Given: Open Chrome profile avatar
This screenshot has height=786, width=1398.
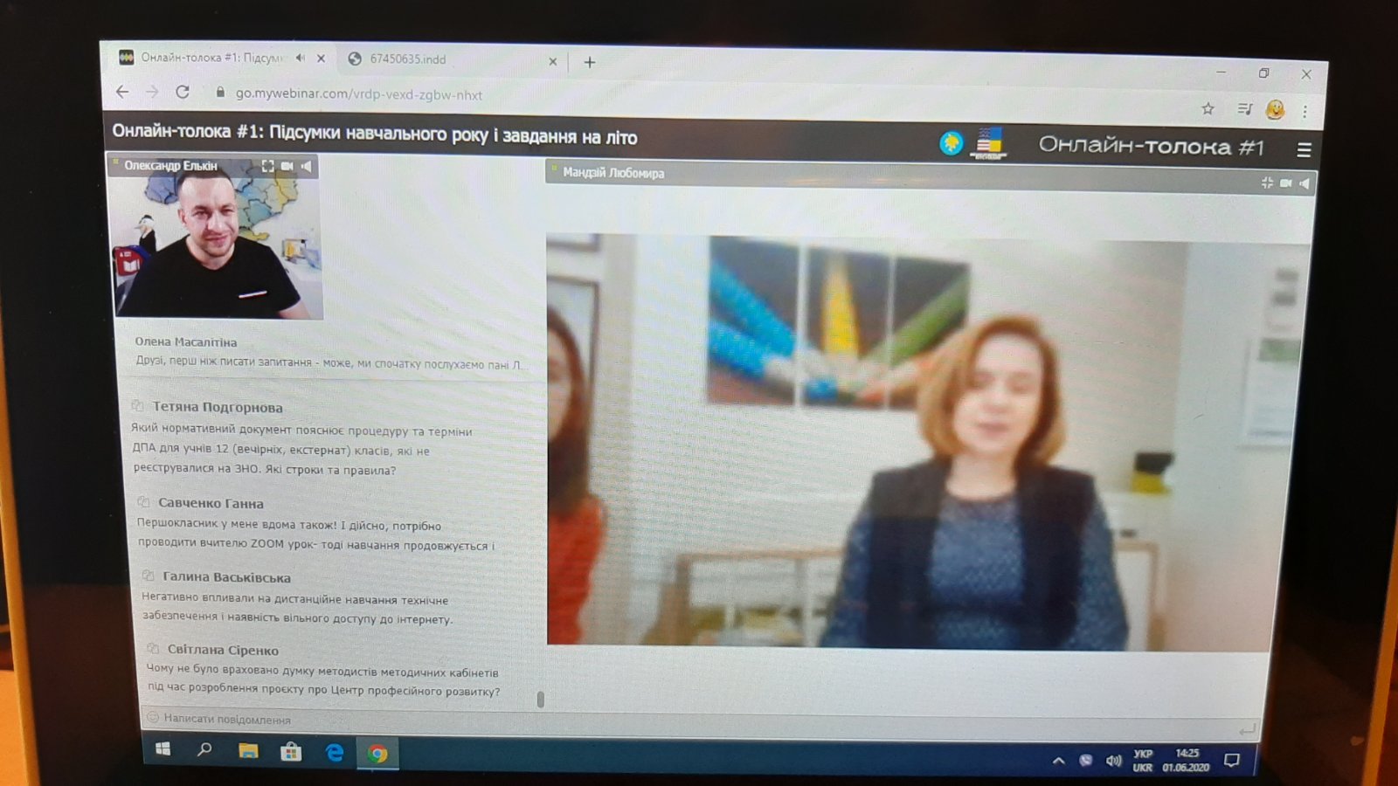Looking at the screenshot, I should pyautogui.click(x=1276, y=109).
